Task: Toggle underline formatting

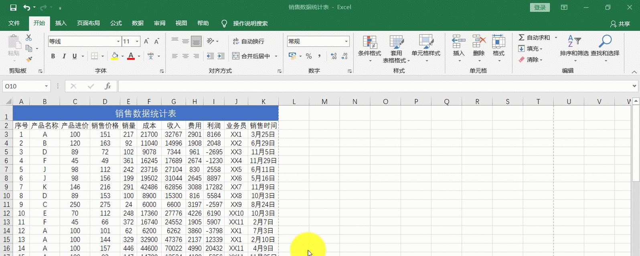Action: click(75, 56)
